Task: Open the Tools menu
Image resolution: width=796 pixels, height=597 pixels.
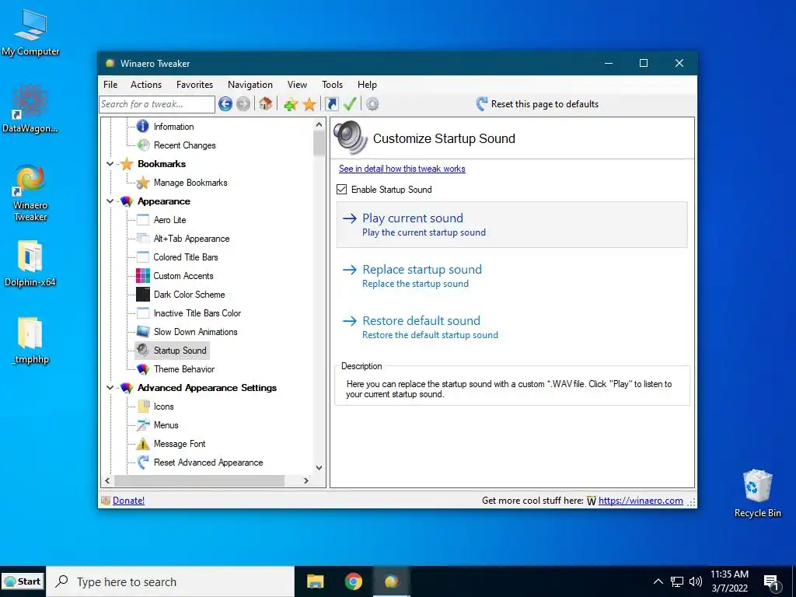Action: tap(332, 85)
